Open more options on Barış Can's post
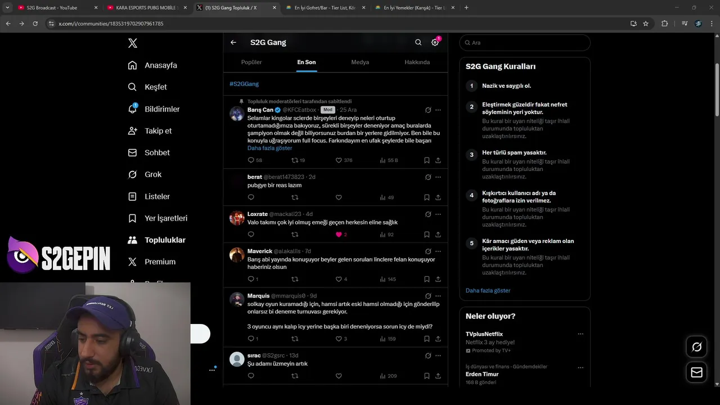Viewport: 720px width, 405px height. 438,110
